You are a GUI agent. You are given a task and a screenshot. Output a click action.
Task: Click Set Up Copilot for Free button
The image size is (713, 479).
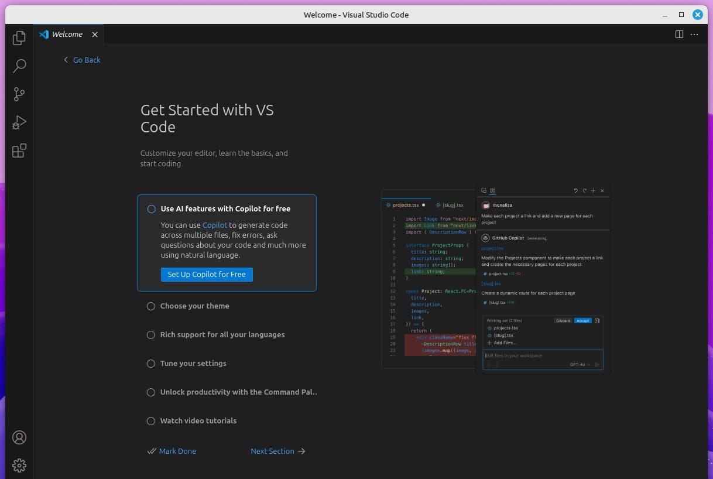pyautogui.click(x=207, y=275)
